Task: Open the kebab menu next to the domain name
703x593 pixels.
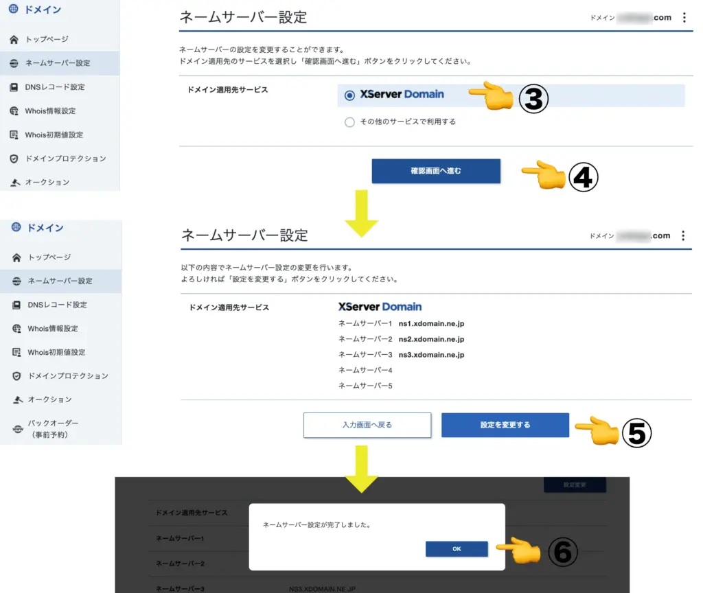Action: (684, 17)
